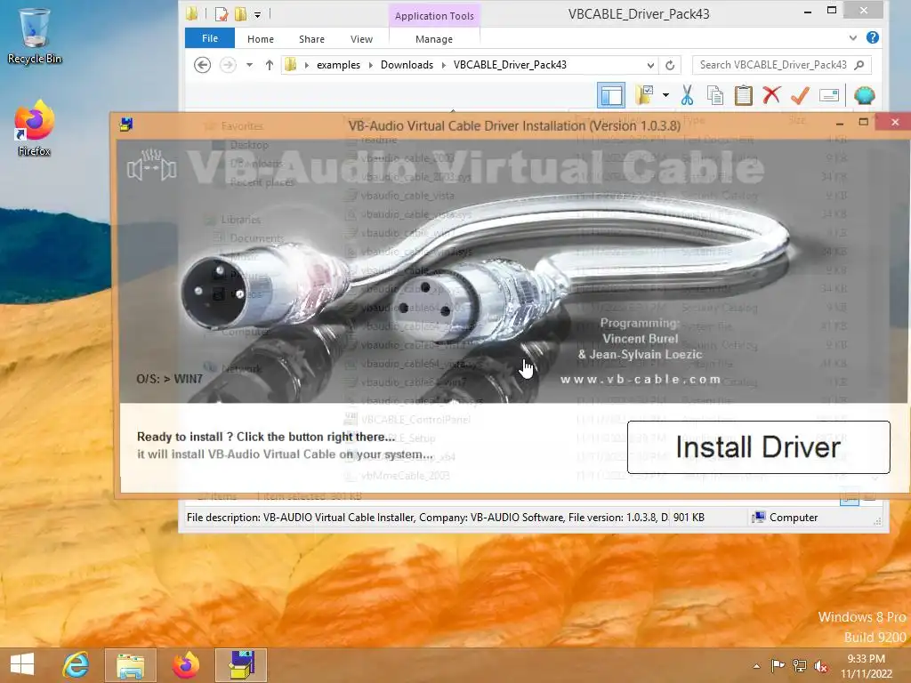Screen dimensions: 911x683
Task: Click the Rename toolbar icon
Action: (x=829, y=95)
